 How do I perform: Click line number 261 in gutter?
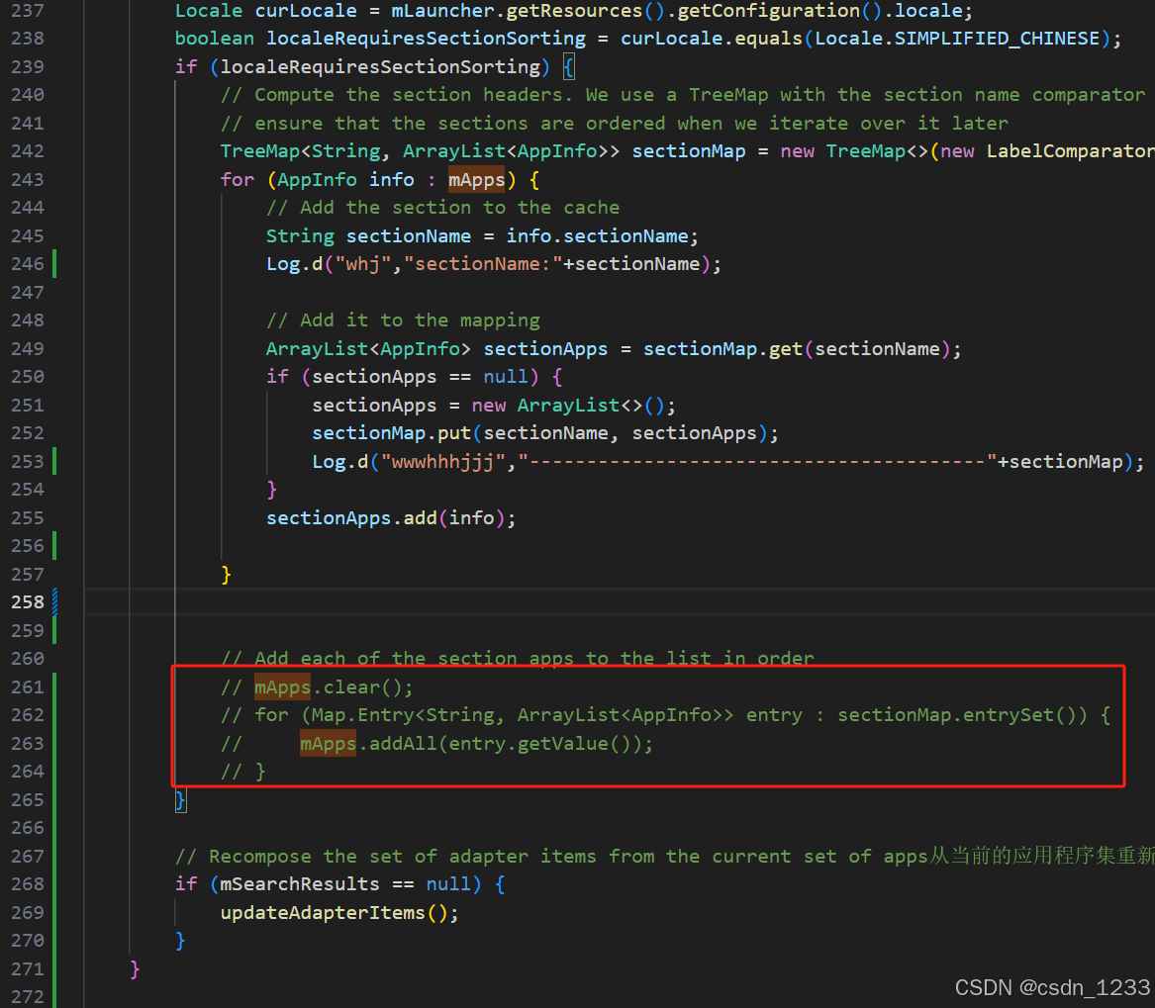click(28, 687)
